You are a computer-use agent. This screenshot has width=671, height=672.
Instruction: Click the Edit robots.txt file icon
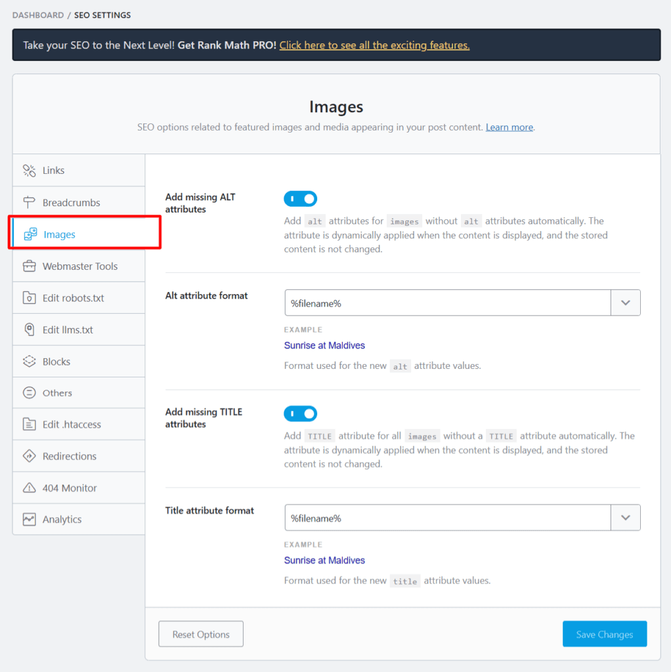pyautogui.click(x=30, y=297)
